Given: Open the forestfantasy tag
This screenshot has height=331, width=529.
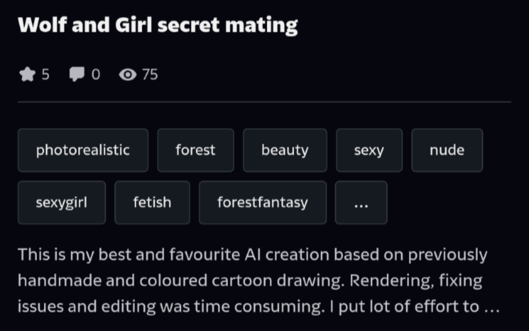Looking at the screenshot, I should point(262,203).
